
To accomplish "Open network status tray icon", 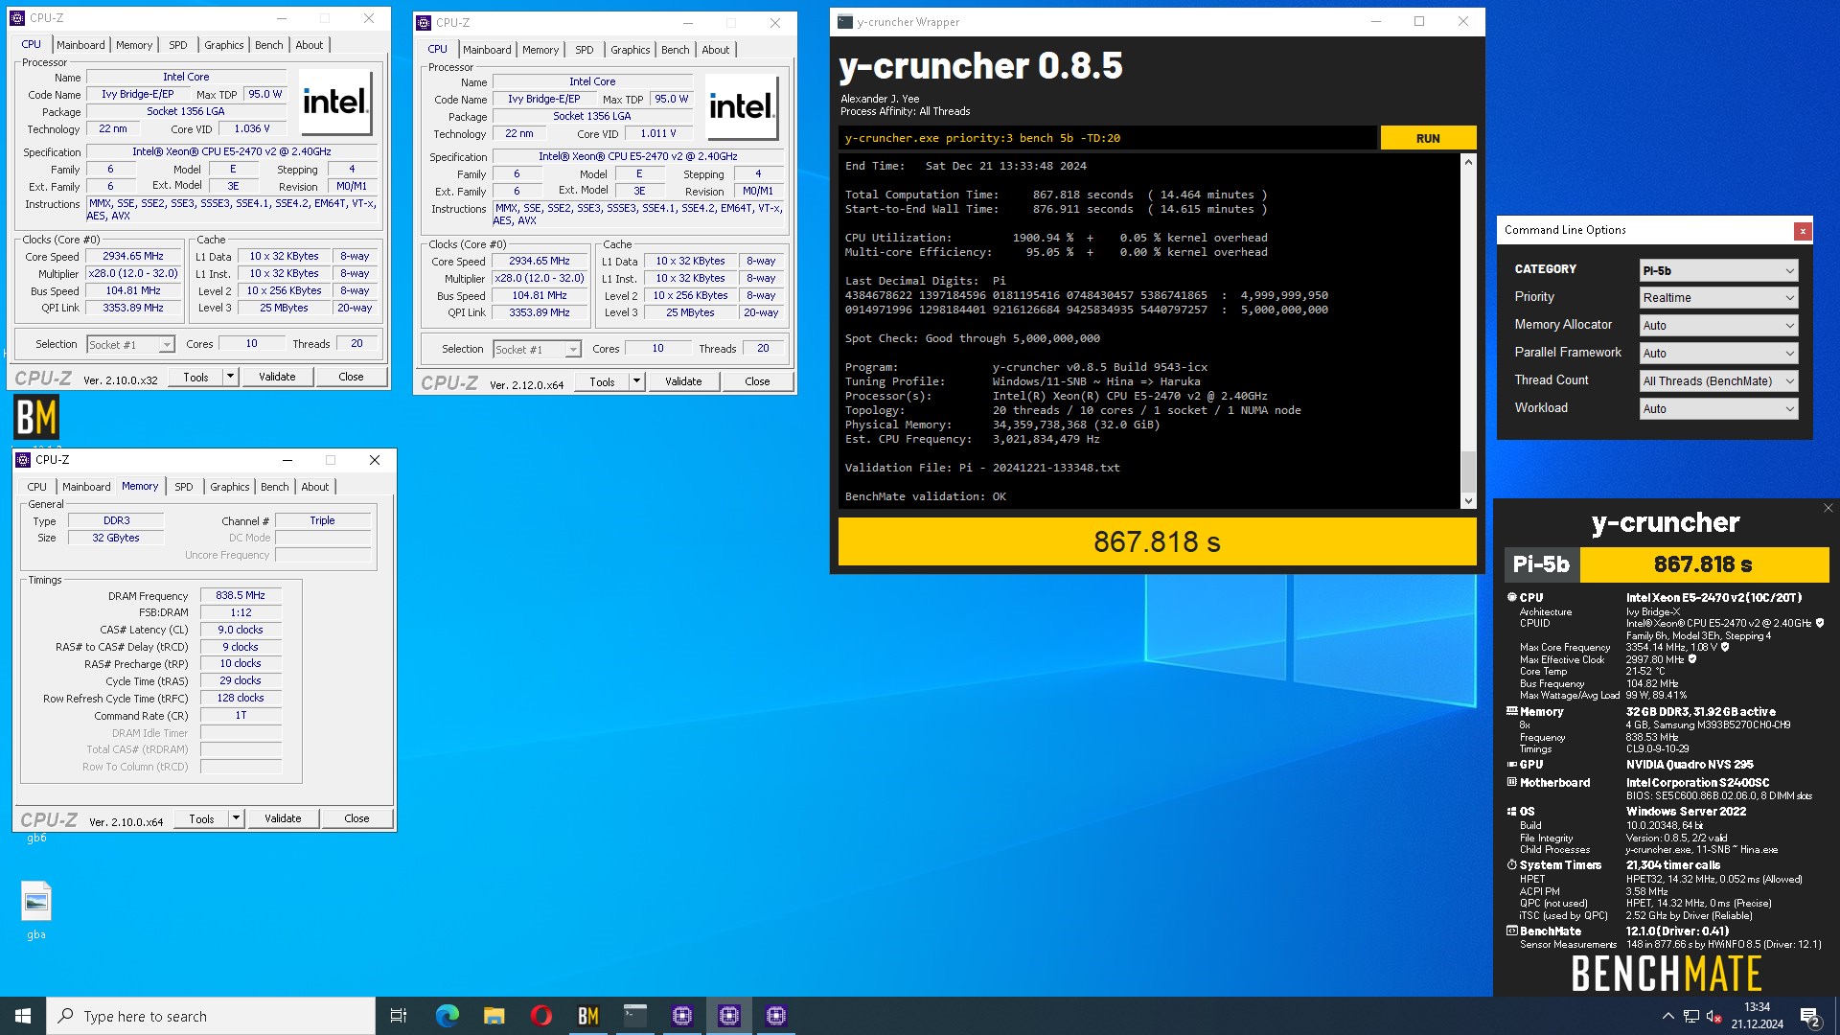I will pos(1691,1016).
